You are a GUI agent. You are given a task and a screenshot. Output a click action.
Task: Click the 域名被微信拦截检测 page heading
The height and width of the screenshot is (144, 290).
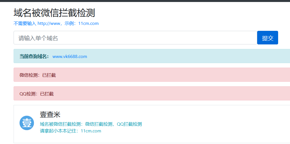[x=54, y=13]
